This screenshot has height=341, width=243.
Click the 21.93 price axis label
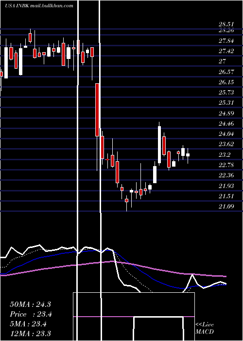[226, 186]
